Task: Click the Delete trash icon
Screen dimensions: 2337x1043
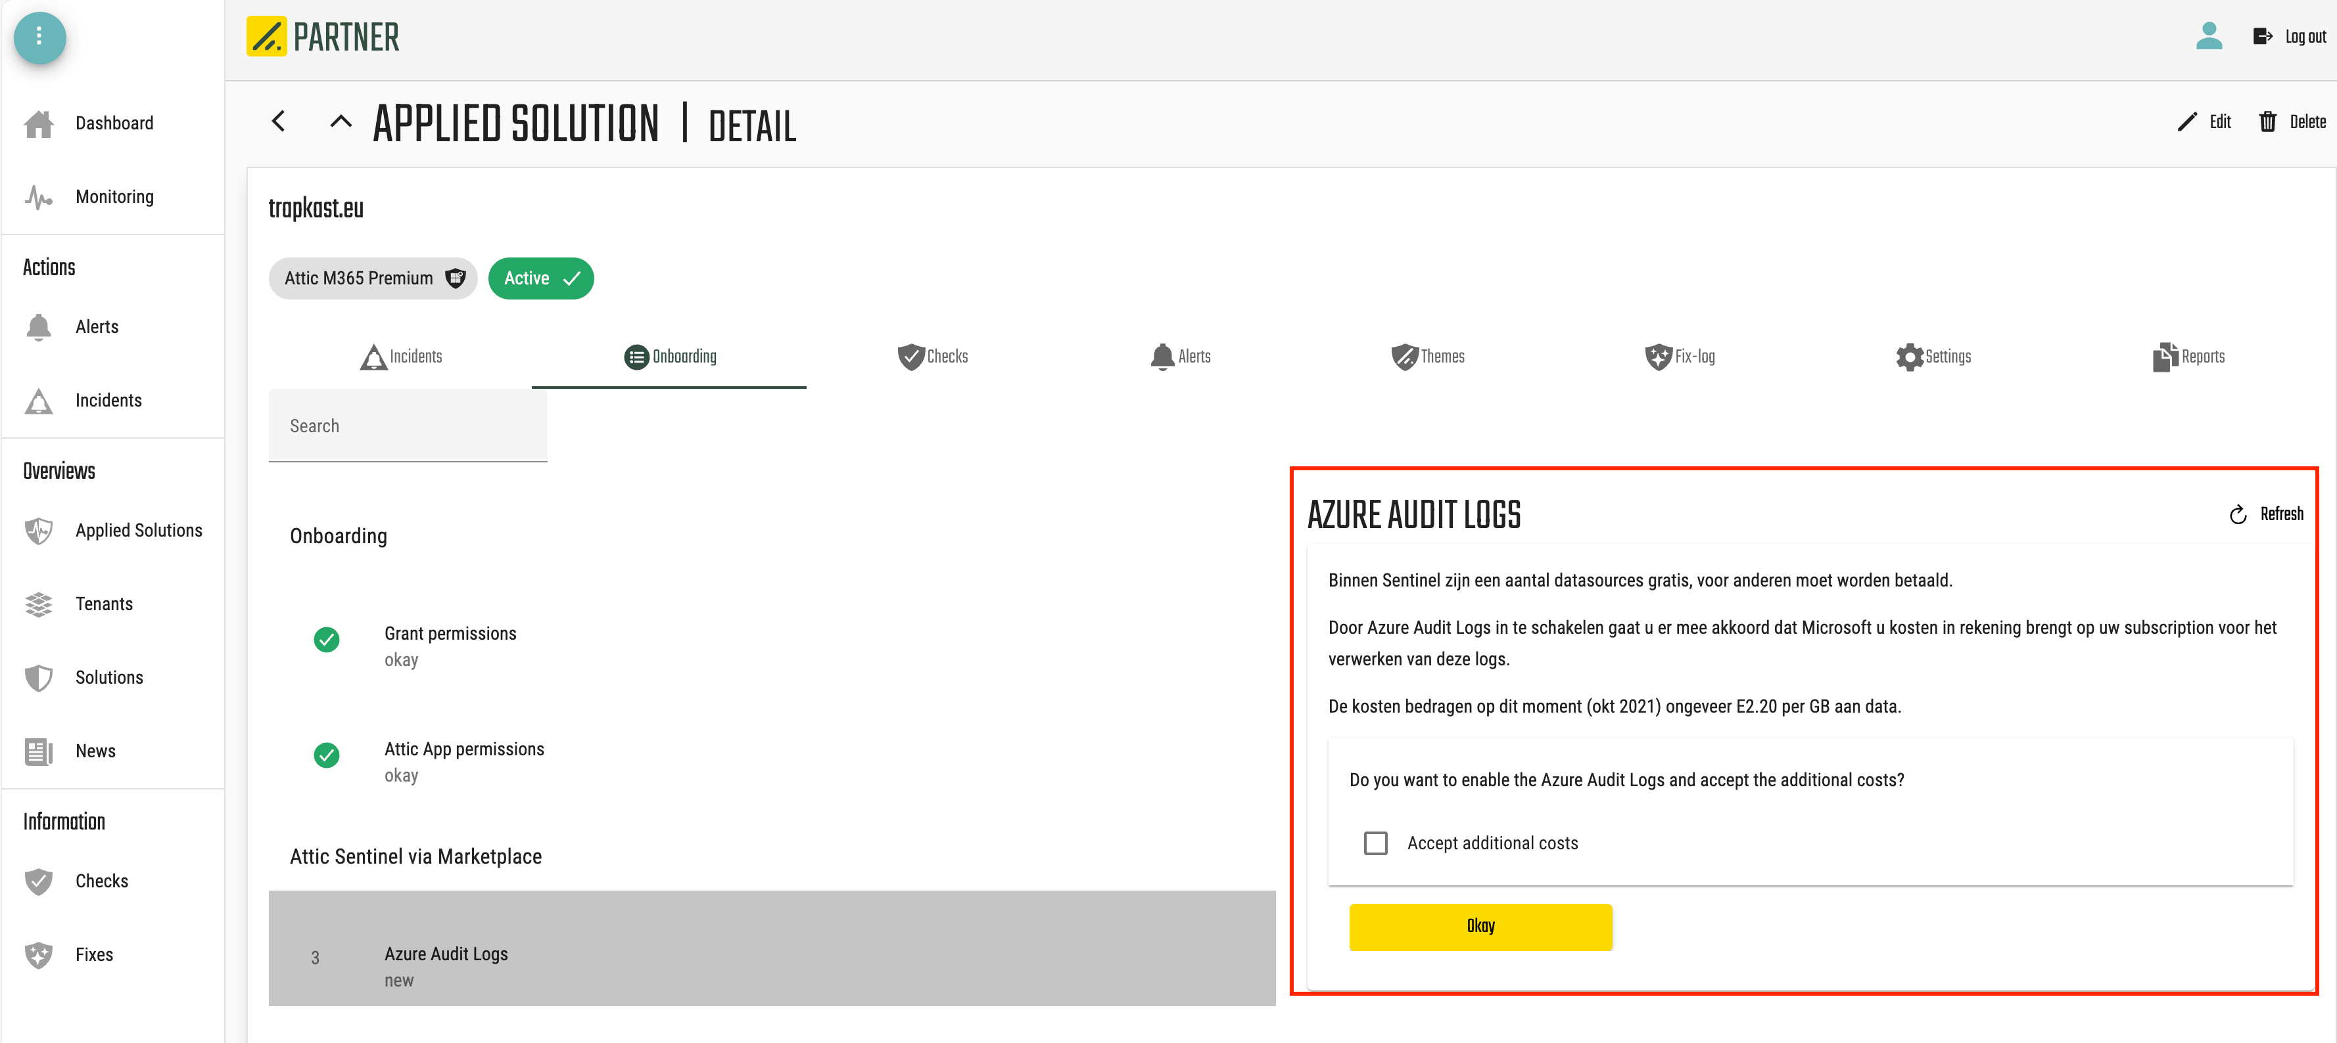Action: 2267,122
